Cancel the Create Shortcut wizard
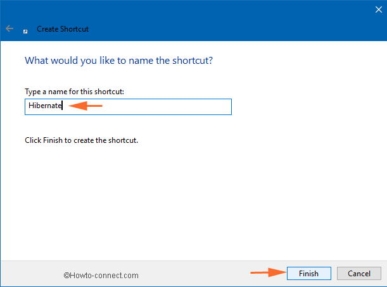 (359, 273)
